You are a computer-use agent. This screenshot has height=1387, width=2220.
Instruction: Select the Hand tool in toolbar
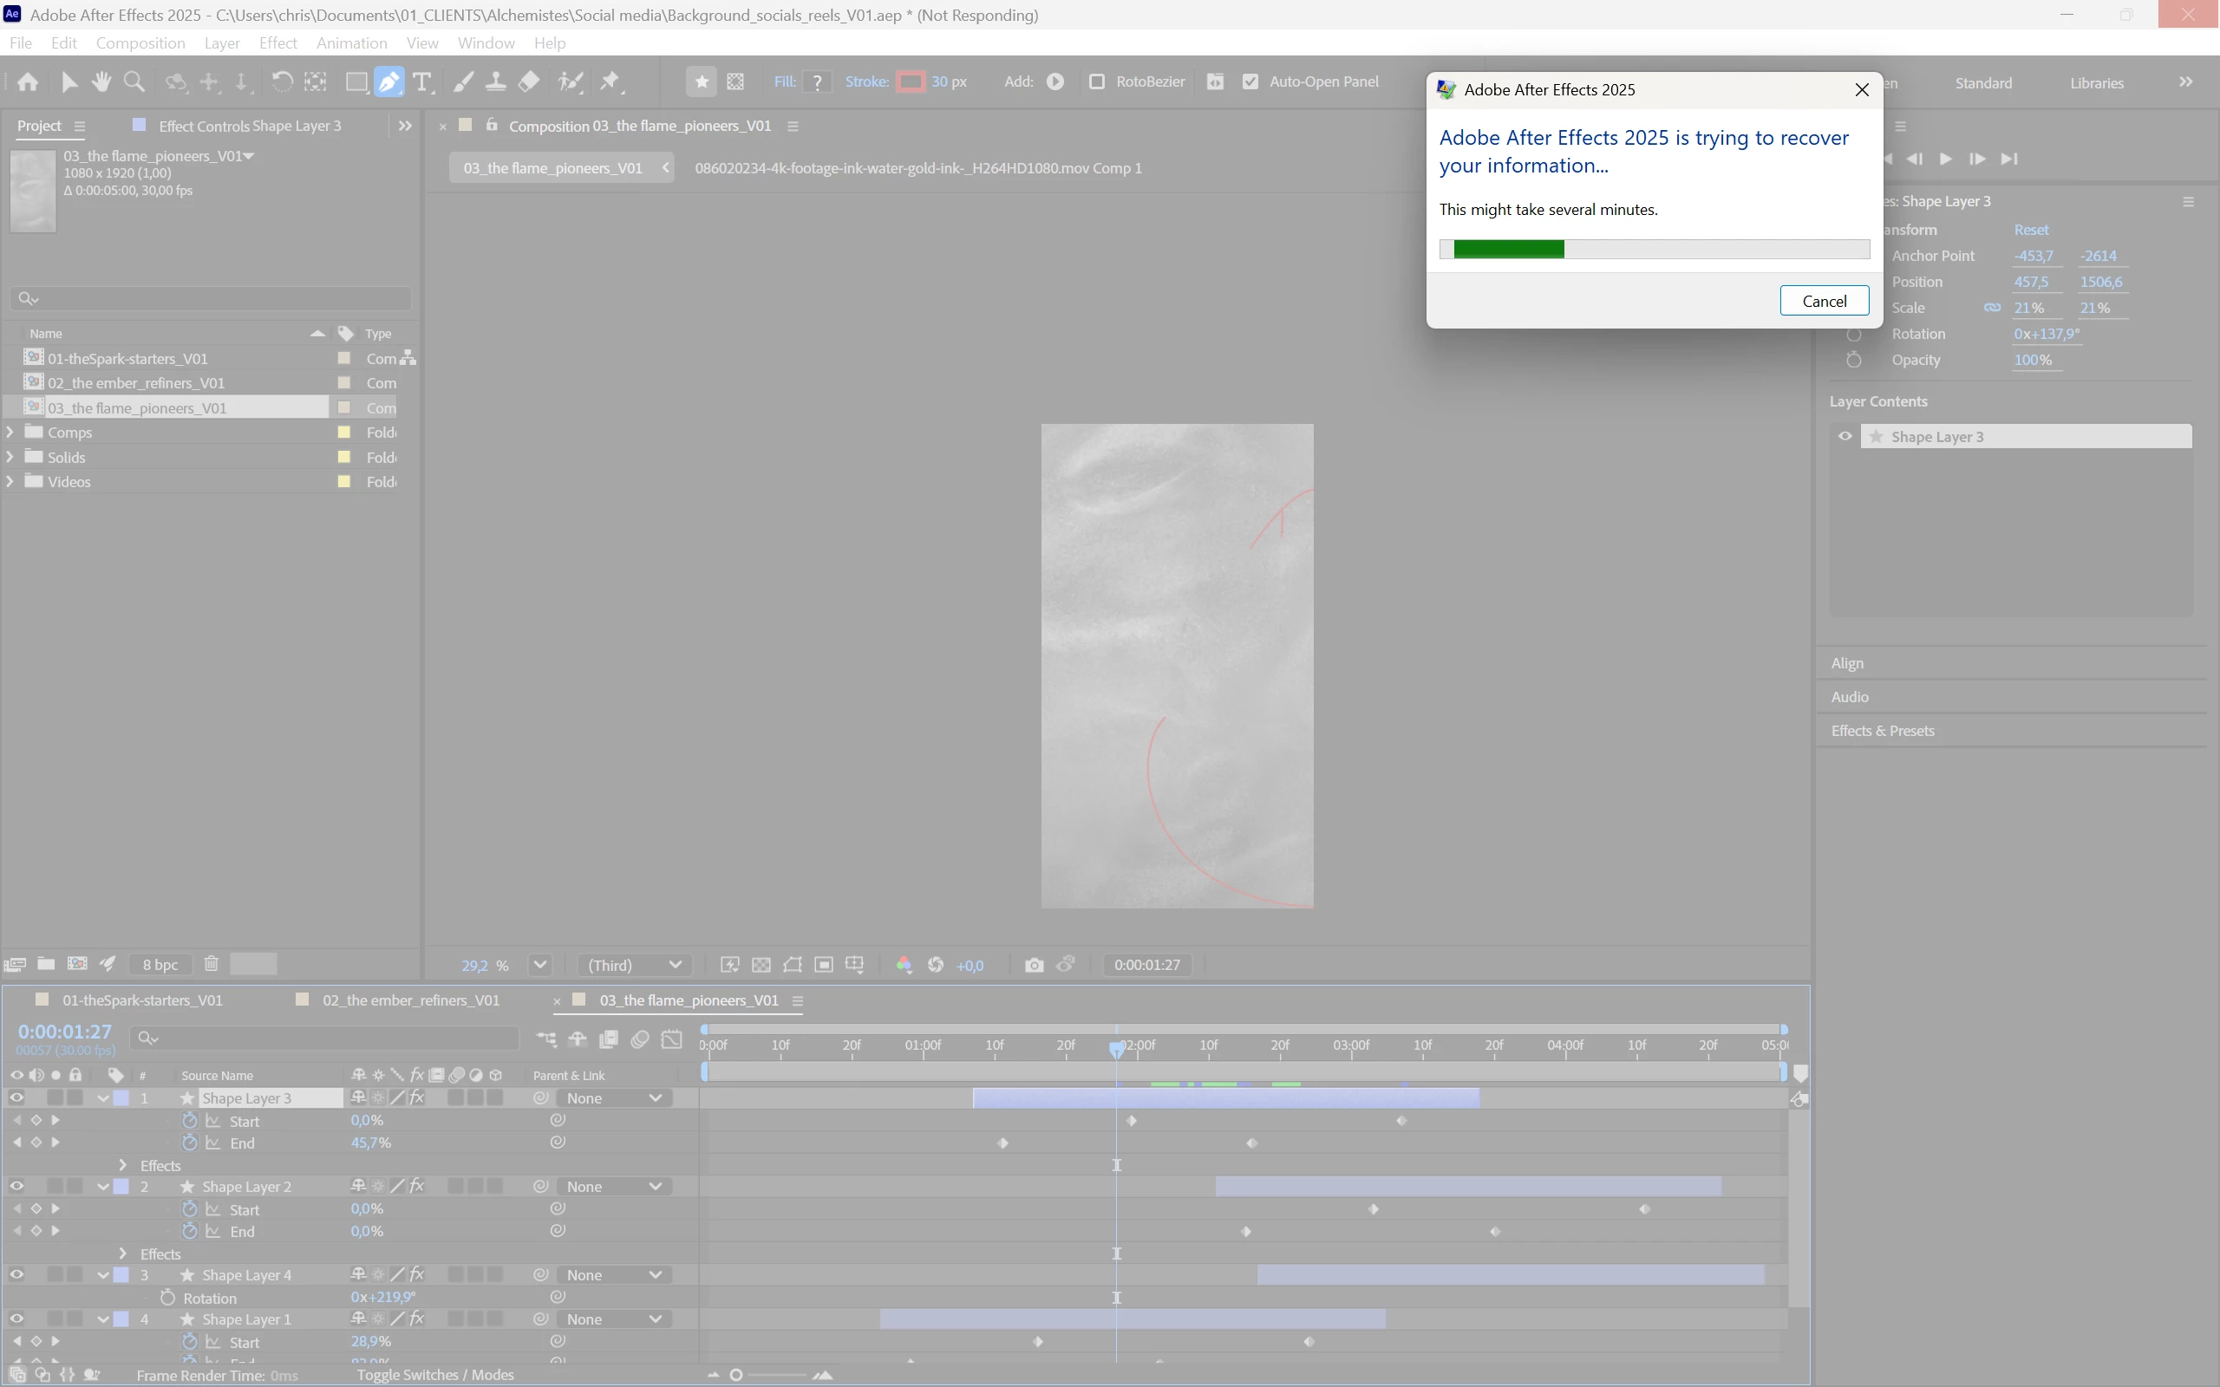point(101,81)
